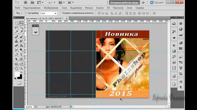Close the Без имени-1 document tab
This screenshot has height=110, width=197.
[x=66, y=18]
